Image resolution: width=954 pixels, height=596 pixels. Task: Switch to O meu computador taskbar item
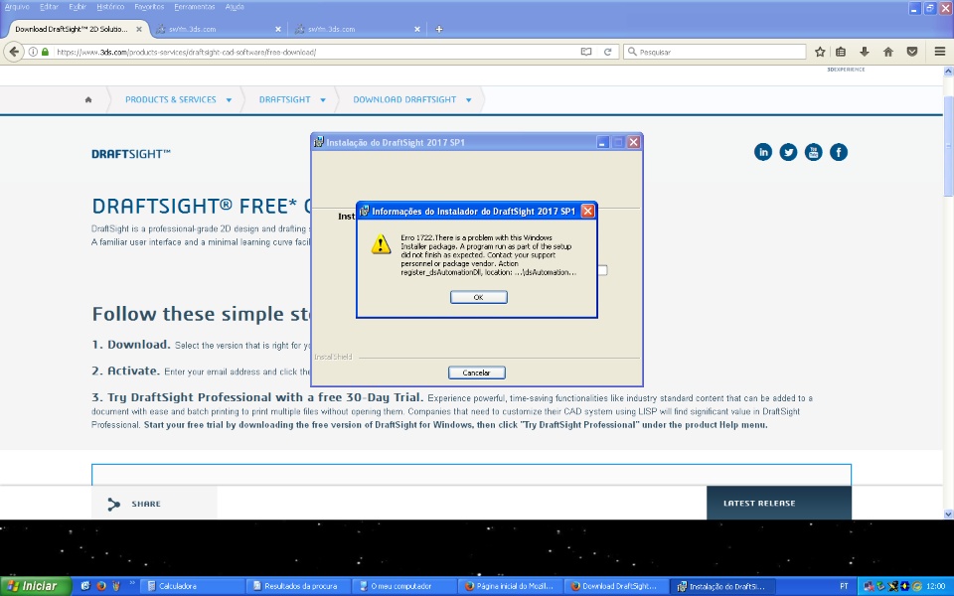(x=405, y=586)
